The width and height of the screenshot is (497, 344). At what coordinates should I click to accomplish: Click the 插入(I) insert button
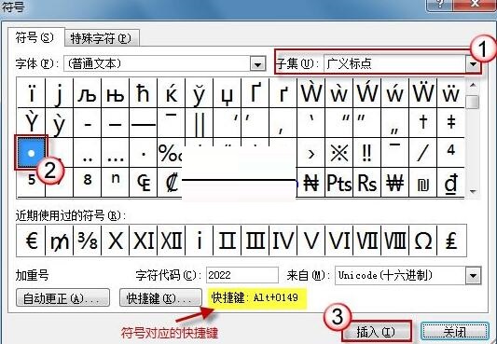pos(376,332)
